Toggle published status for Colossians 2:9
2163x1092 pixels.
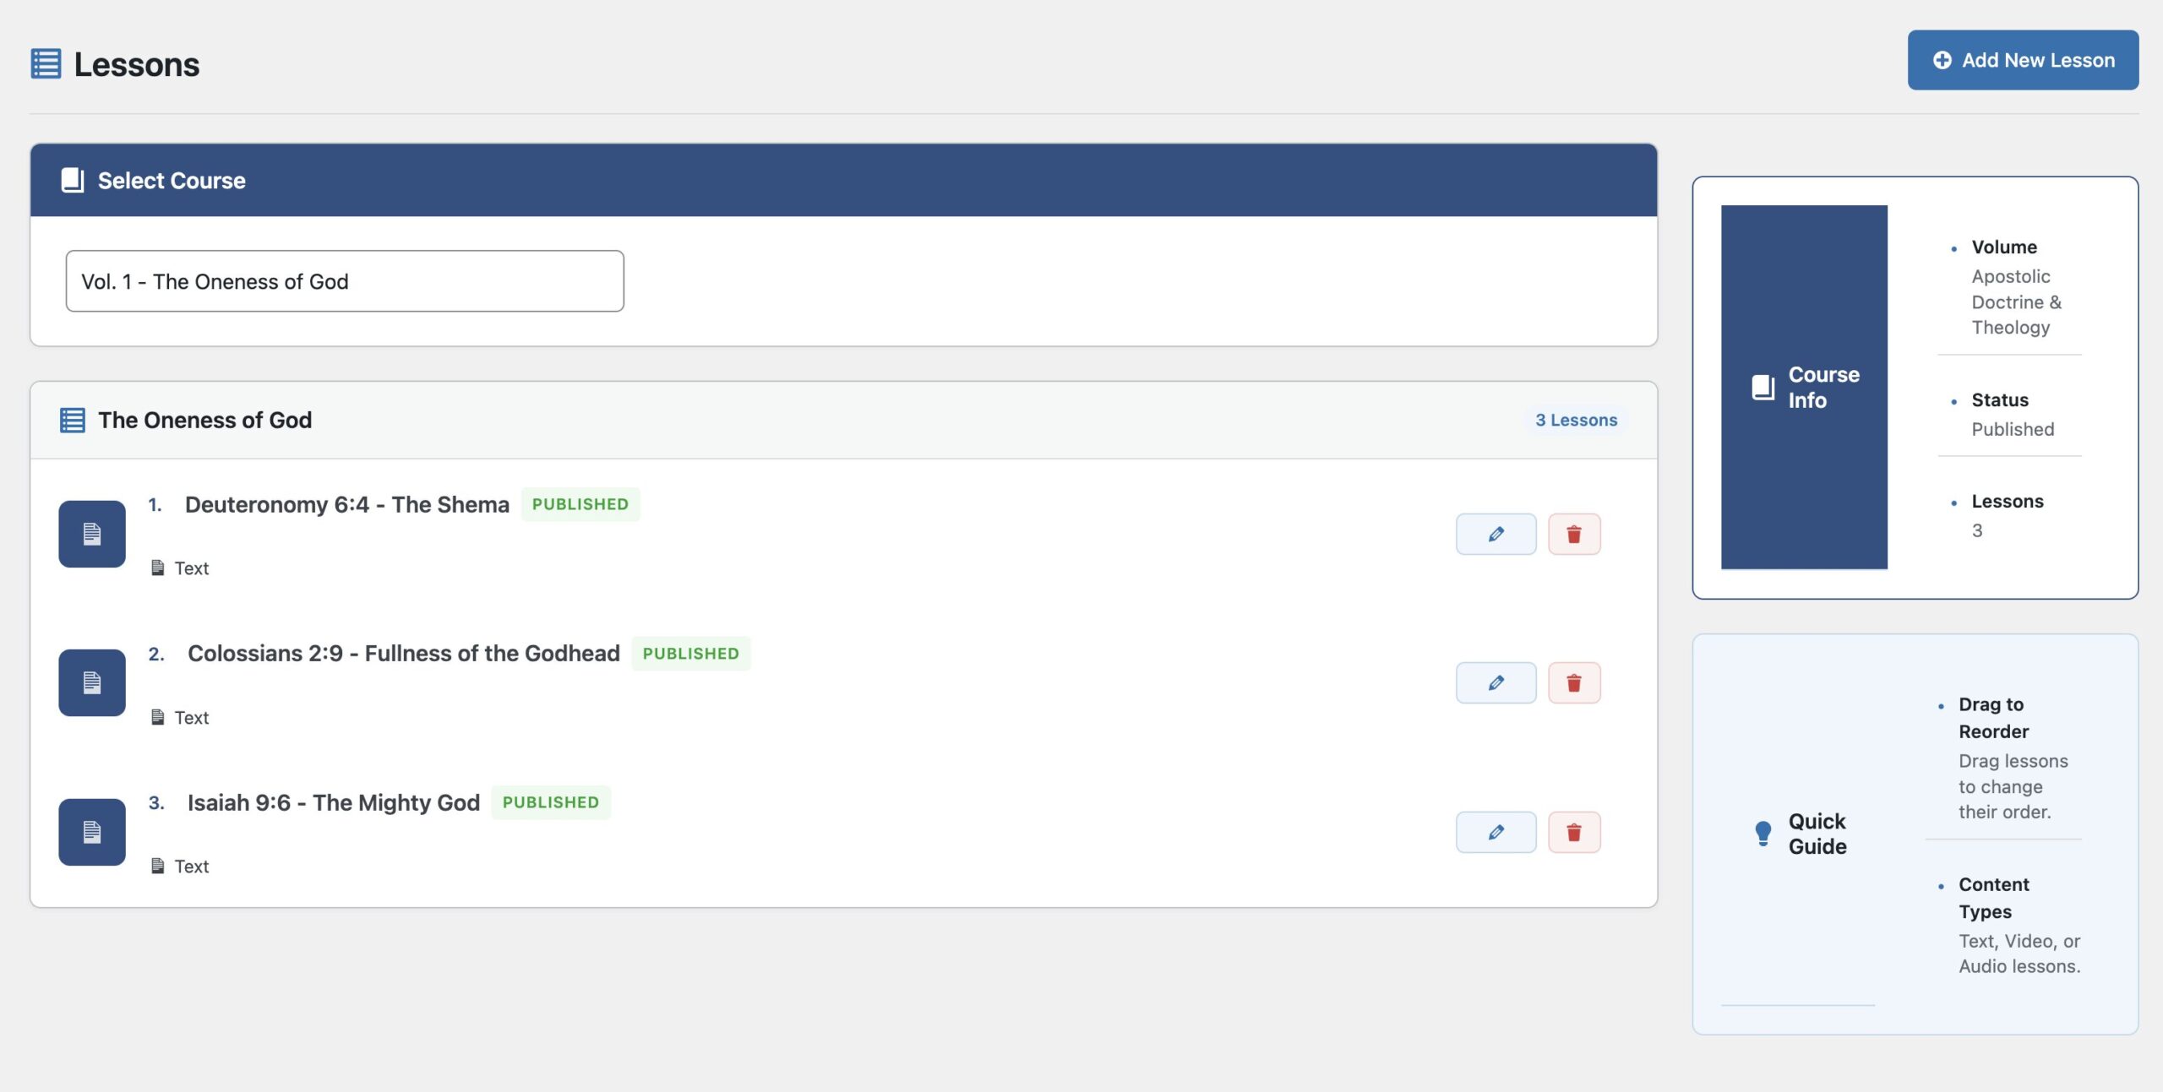(691, 653)
